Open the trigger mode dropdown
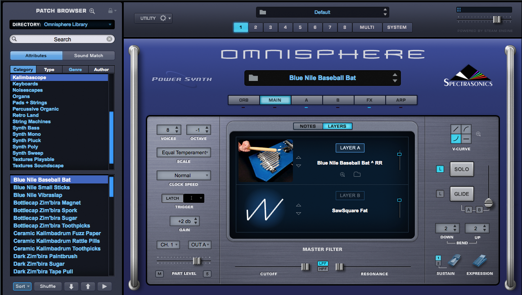The height and width of the screenshot is (295, 522). coord(194,198)
